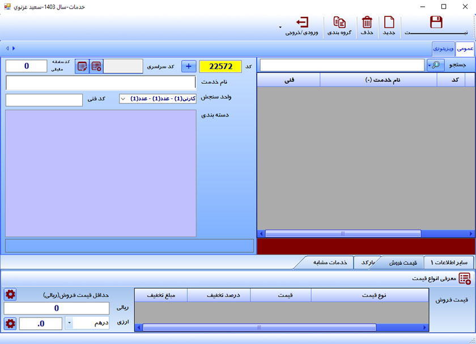The image size is (476, 344).
Task: Switch to the ویزیتوری tab
Action: pos(443,49)
